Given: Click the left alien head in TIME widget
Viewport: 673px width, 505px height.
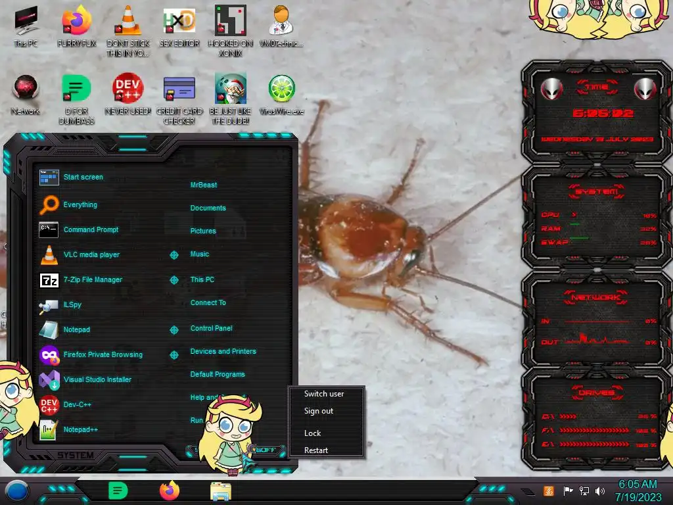Looking at the screenshot, I should [x=551, y=89].
